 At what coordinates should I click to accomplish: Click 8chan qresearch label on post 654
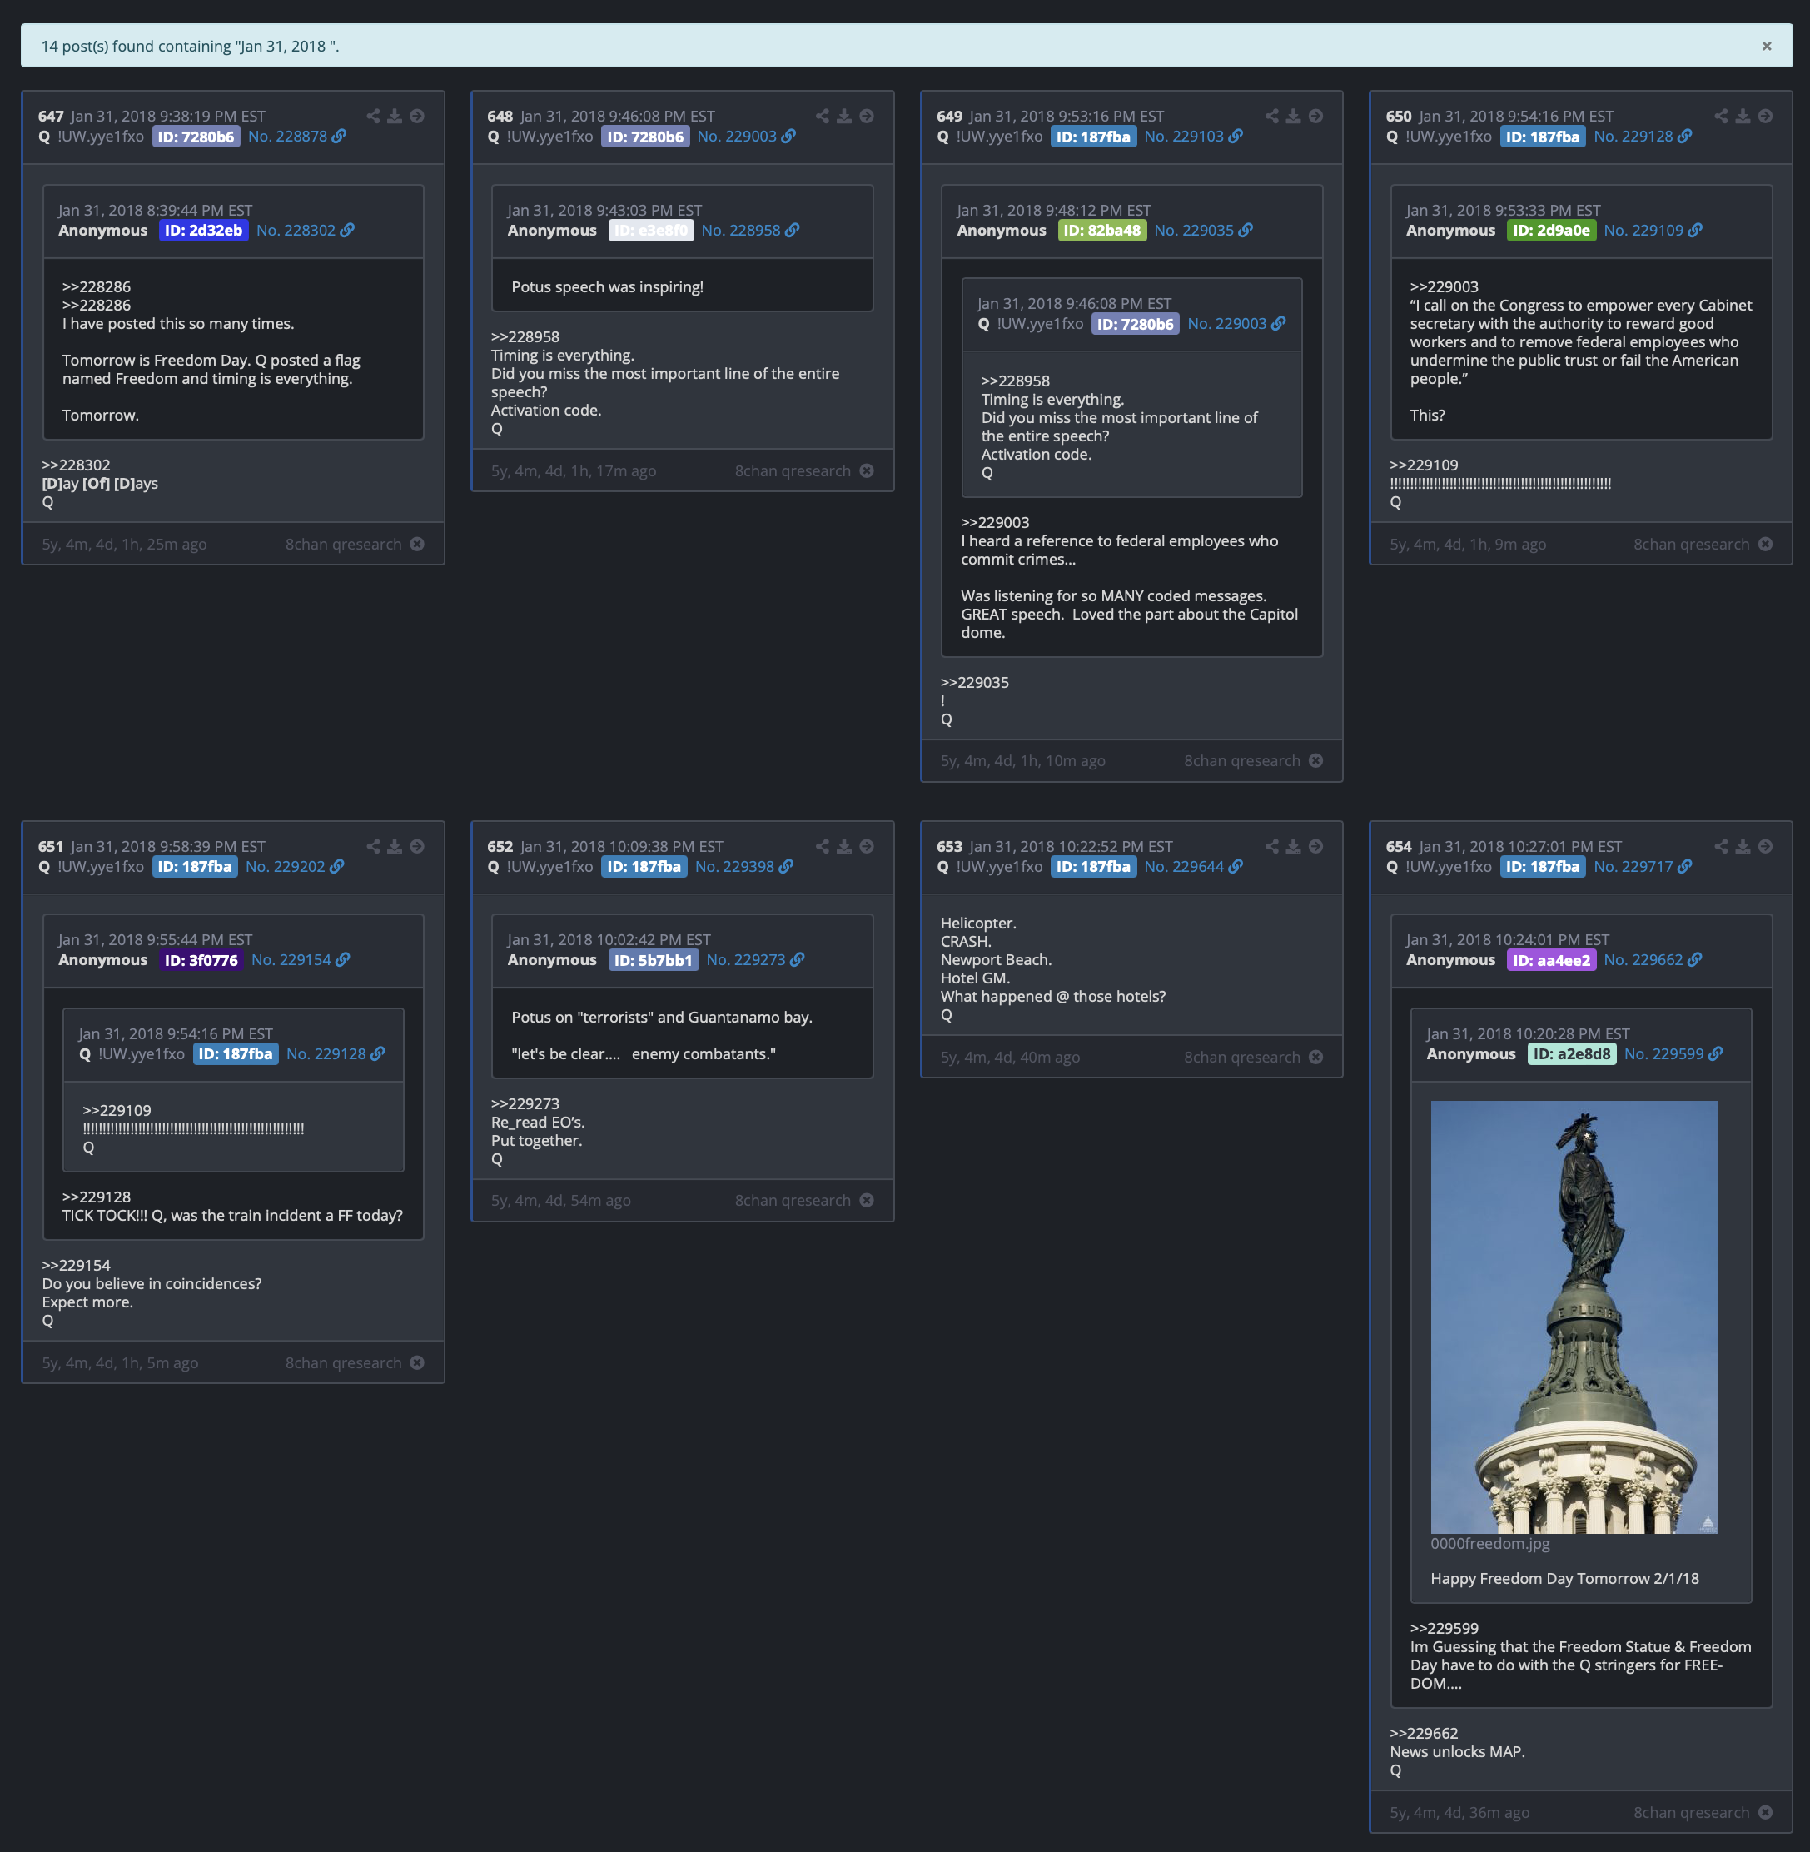1691,1812
